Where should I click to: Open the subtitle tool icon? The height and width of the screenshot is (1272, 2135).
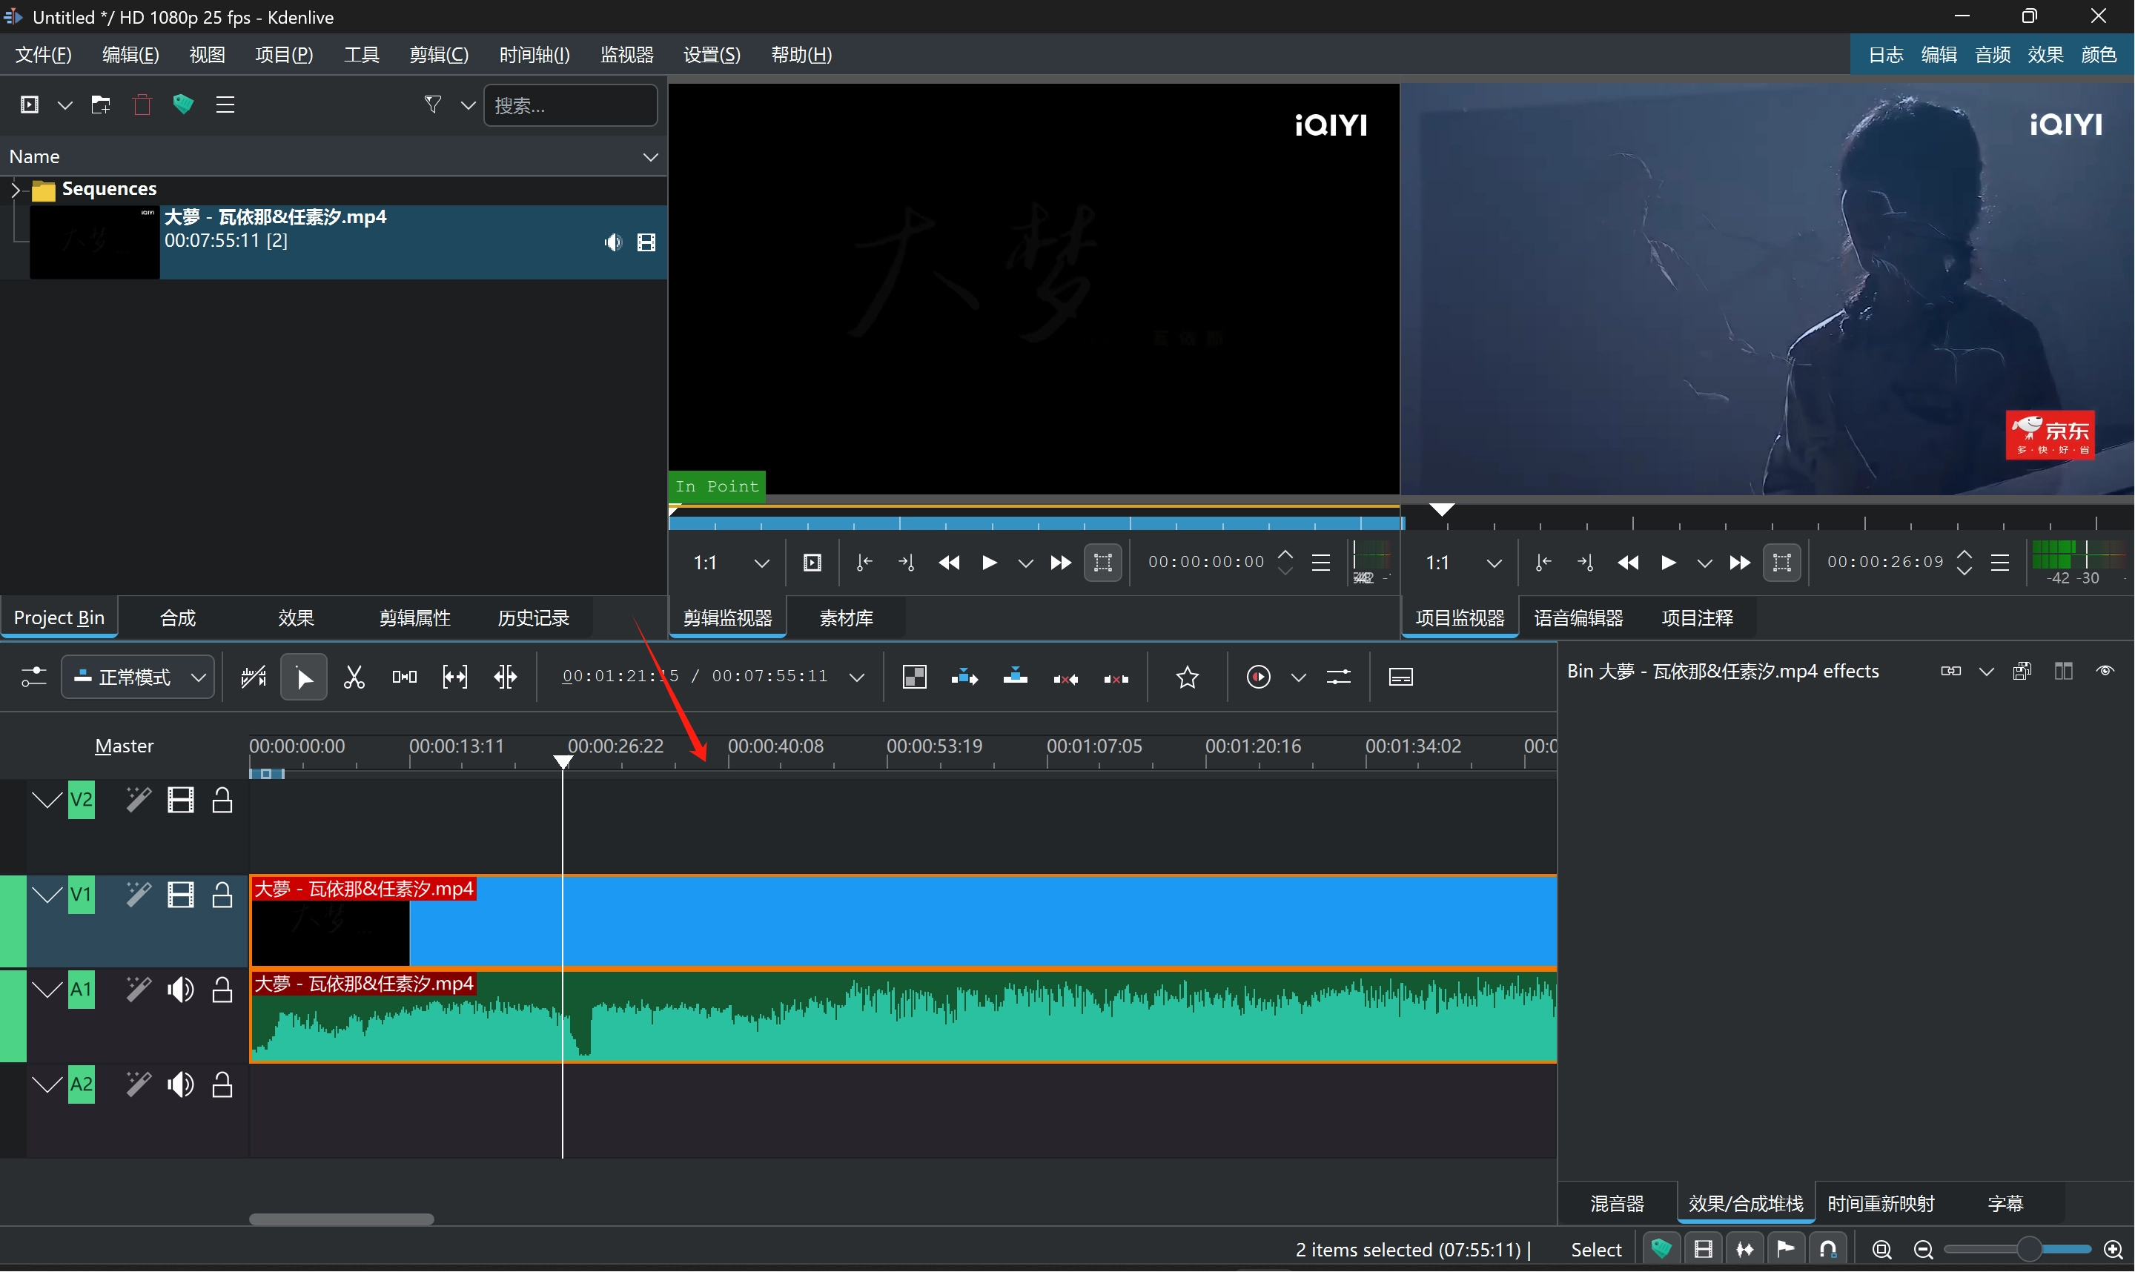pyautogui.click(x=1400, y=678)
